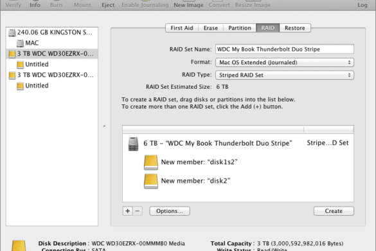Select the 6 TB RAID set row
Viewport: 376px width, 251px height.
click(238, 144)
